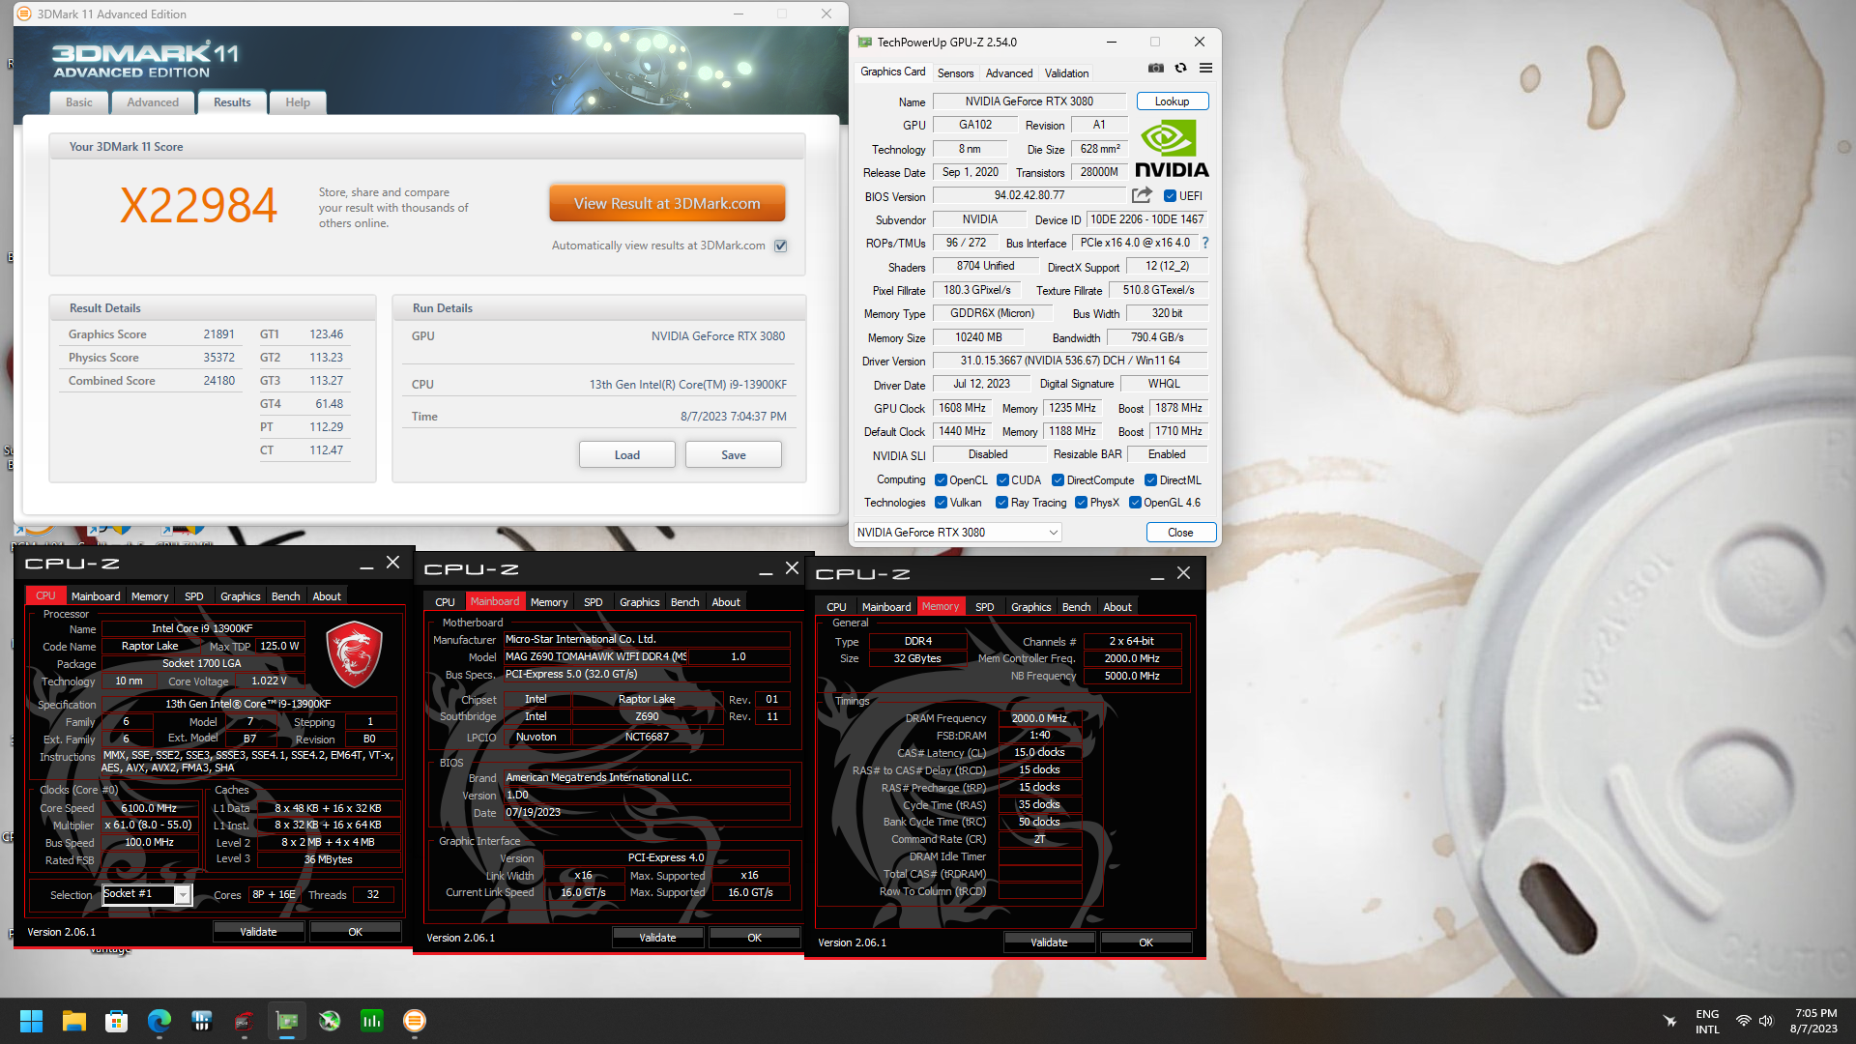The height and width of the screenshot is (1044, 1856).
Task: Click the MSI dragon shield logo
Action: pyautogui.click(x=354, y=654)
